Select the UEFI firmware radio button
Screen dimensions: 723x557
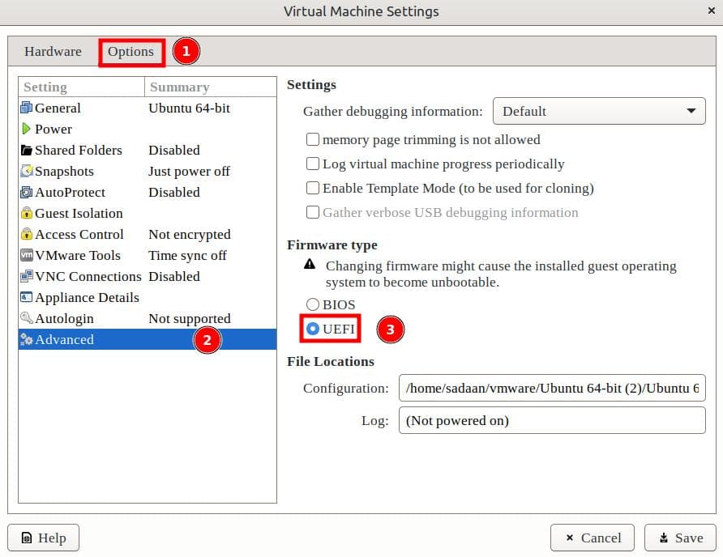tap(313, 329)
